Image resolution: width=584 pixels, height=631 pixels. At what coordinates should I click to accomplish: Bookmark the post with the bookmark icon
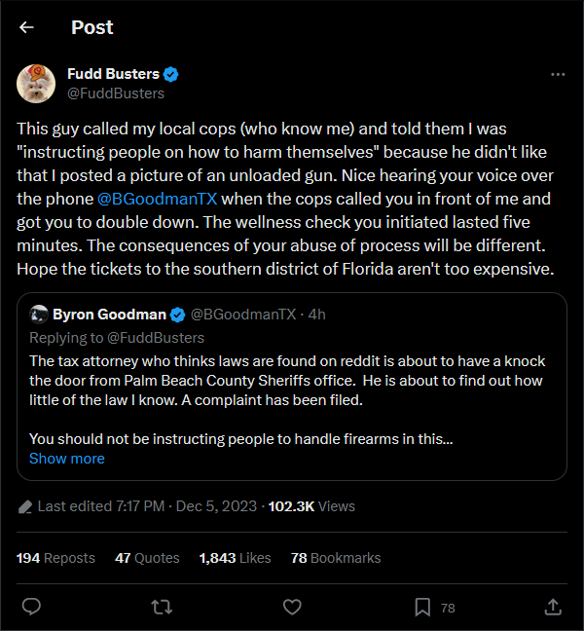coord(422,607)
